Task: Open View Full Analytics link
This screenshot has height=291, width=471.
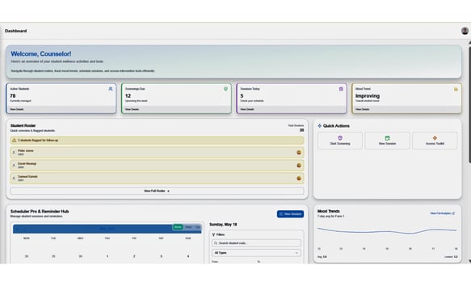Action: tap(443, 213)
